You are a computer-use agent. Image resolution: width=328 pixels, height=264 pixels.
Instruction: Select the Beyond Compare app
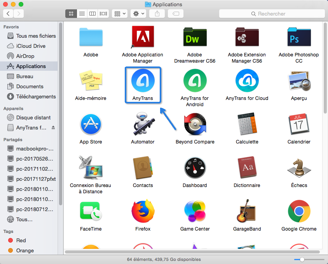point(195,124)
